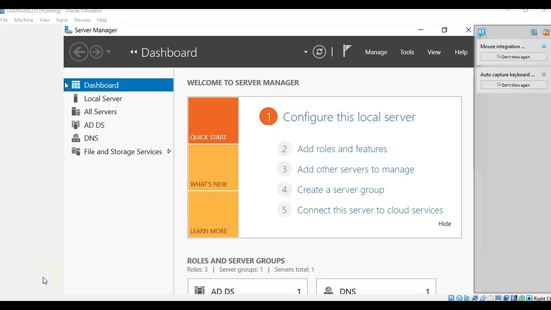Screen dimensions: 551x310
Task: Open VirtualBox File menu
Action: click(x=4, y=20)
